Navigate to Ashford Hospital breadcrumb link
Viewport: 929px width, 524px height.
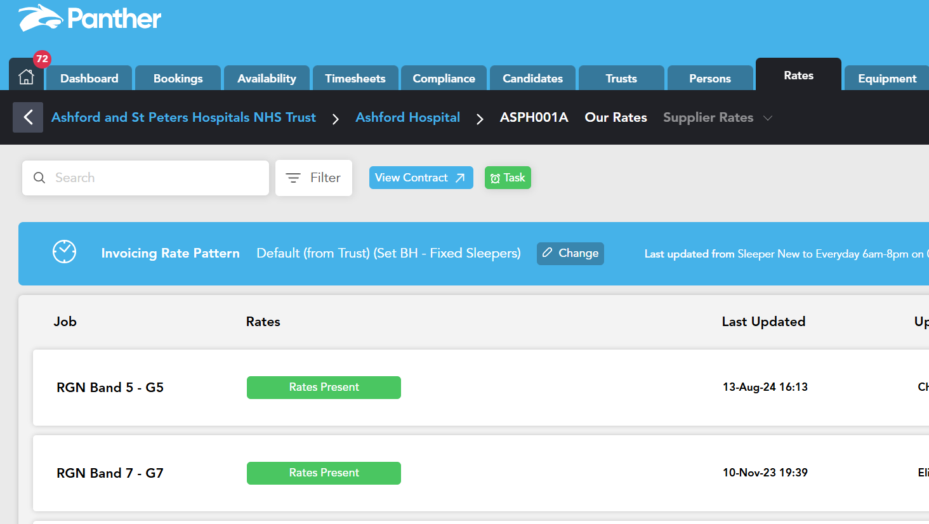coord(407,117)
